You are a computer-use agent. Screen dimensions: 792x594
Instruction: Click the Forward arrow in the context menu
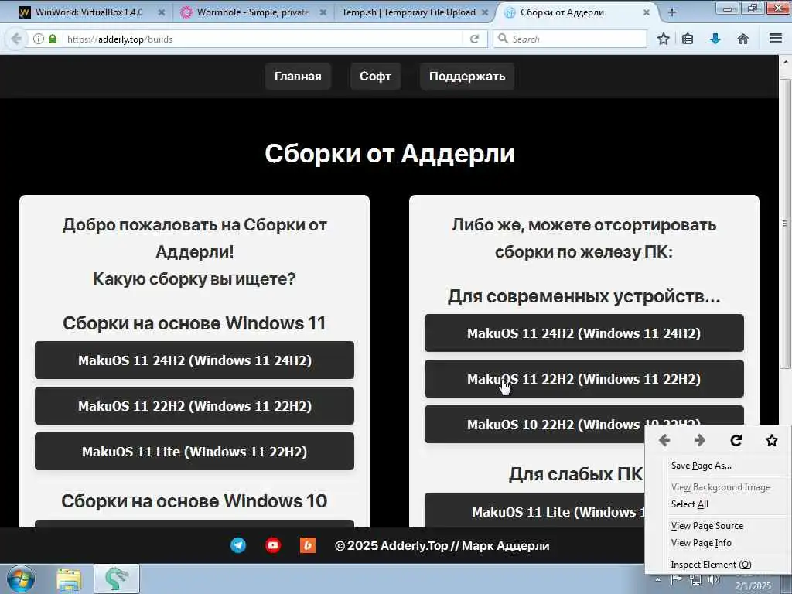click(699, 440)
